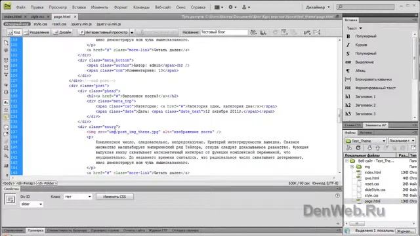Open the Правка menu

point(37,7)
